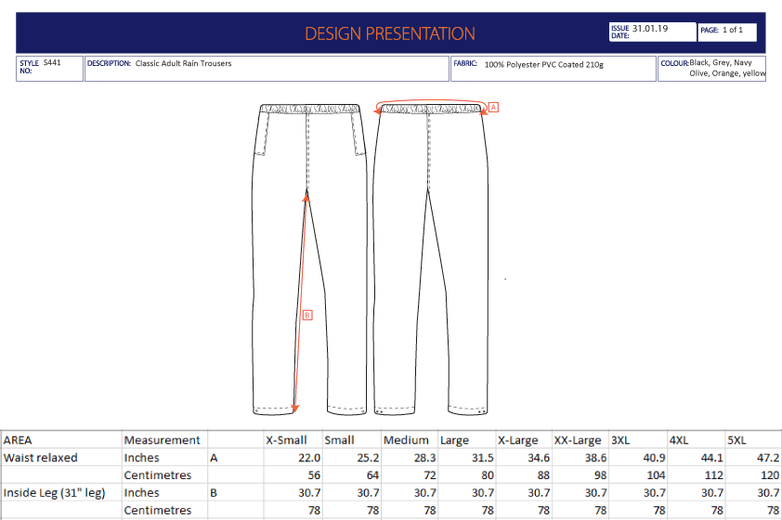Click the waist 3XL value 40.9

(655, 458)
